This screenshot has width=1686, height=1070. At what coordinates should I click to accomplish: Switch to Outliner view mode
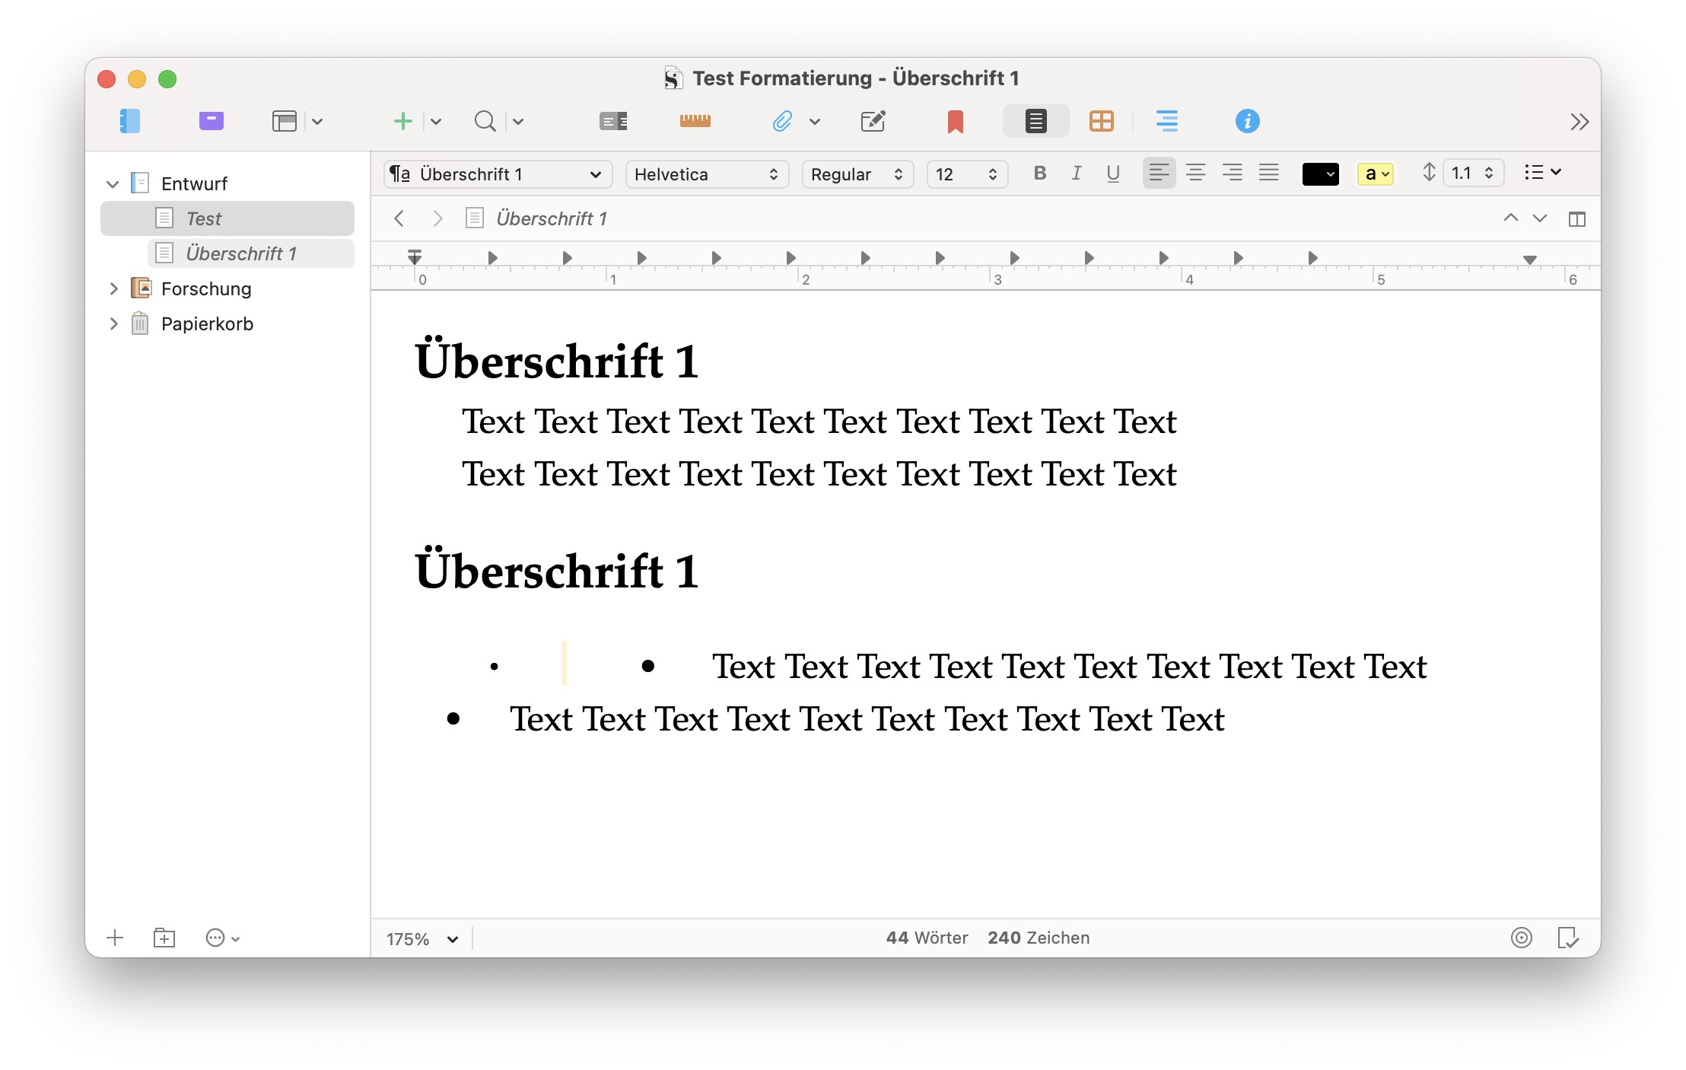tap(1167, 121)
